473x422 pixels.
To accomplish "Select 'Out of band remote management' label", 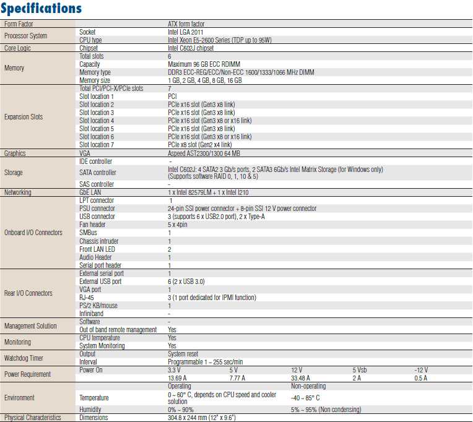I will (x=118, y=330).
